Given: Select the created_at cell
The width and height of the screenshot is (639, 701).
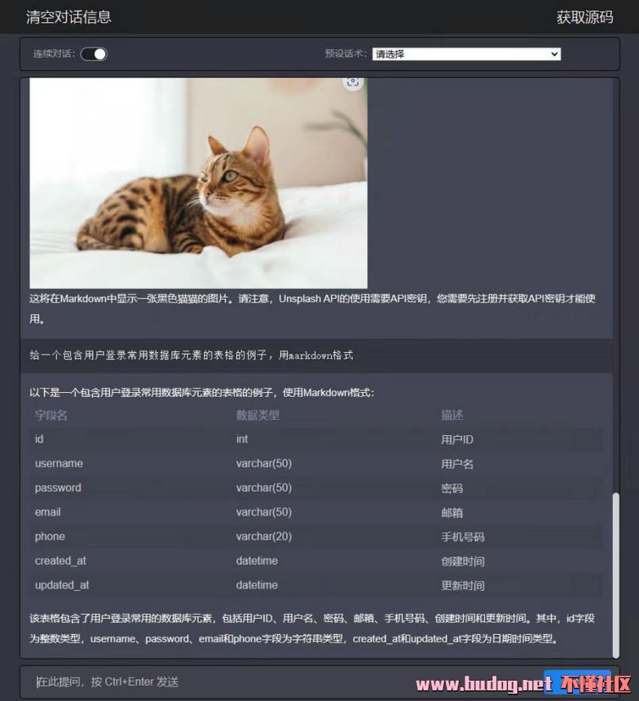Looking at the screenshot, I should click(x=60, y=561).
